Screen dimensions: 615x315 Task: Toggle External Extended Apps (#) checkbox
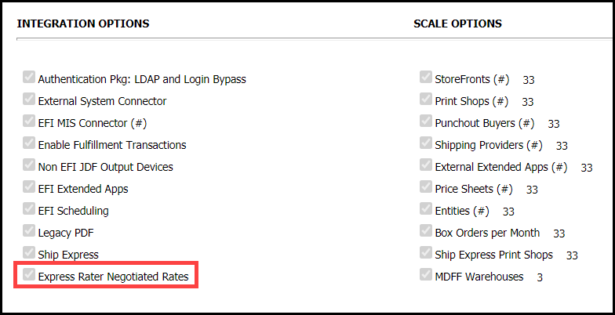[426, 165]
